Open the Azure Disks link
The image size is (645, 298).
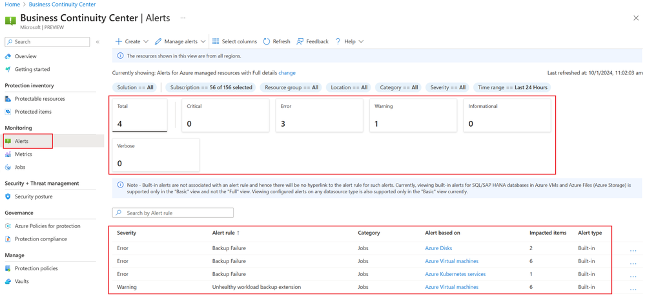click(x=438, y=248)
